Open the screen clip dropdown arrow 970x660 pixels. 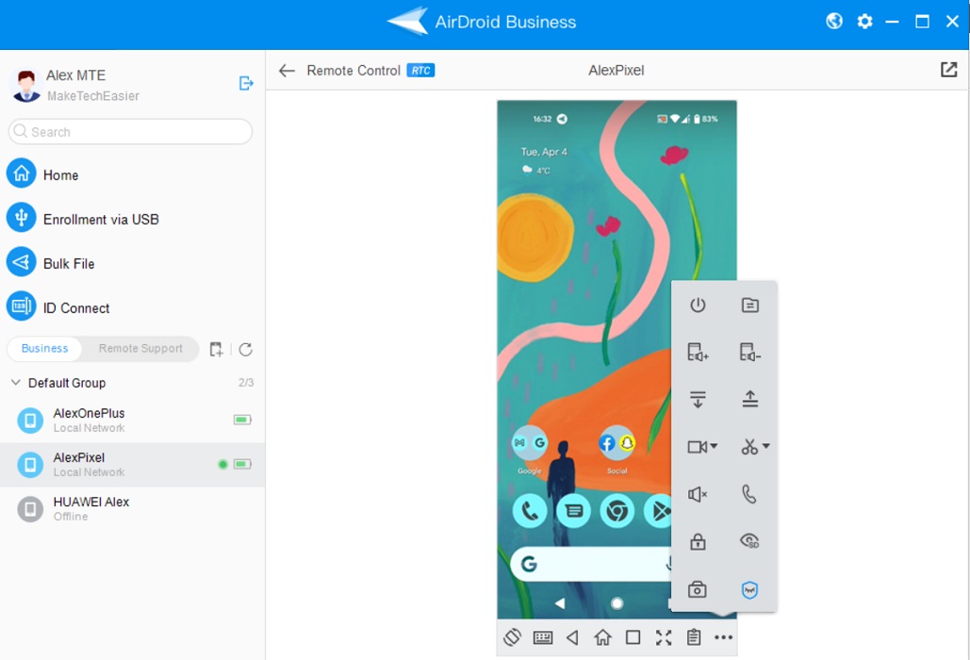click(765, 446)
